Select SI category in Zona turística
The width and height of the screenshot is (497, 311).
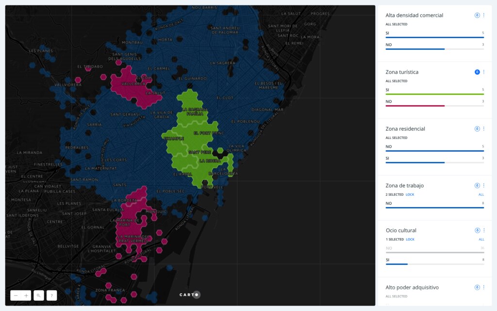click(434, 91)
